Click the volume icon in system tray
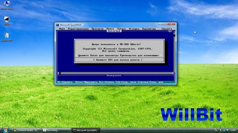 coord(228,130)
